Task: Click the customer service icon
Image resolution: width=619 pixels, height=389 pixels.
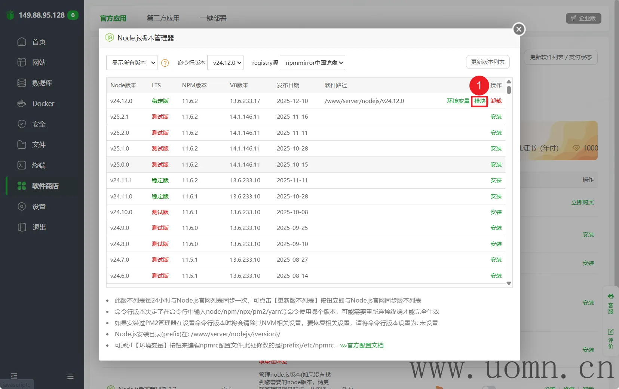Action: tap(610, 297)
